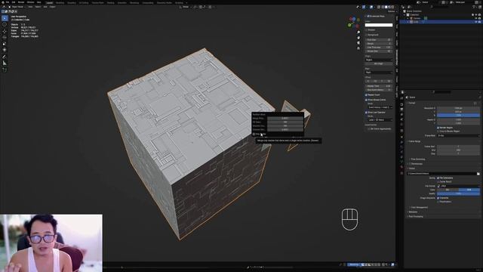This screenshot has height=272, width=483.
Task: Click the viewport navigation axis gizmo
Action: [x=353, y=22]
